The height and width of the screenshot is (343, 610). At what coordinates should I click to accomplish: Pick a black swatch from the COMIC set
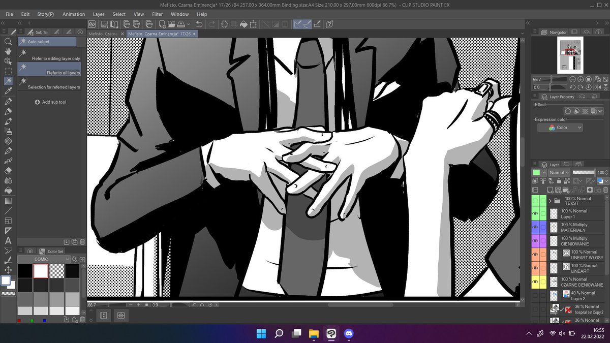[x=25, y=271]
